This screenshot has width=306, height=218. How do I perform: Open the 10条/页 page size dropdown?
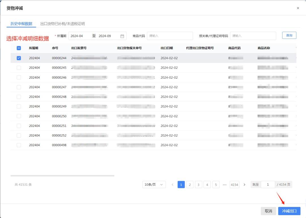[x=154, y=185]
